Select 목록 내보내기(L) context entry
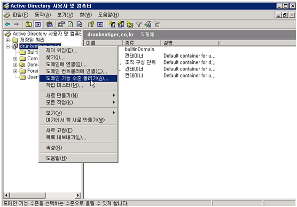This screenshot has width=297, height=207. (78, 137)
